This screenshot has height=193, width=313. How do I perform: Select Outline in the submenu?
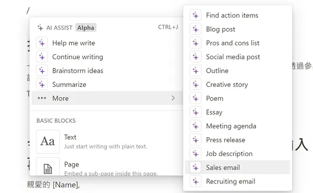tap(237, 70)
